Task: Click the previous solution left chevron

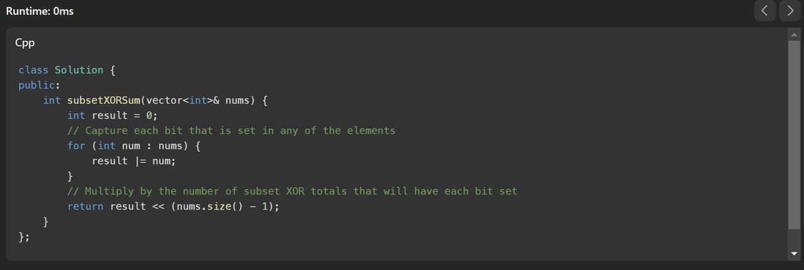Action: (x=764, y=11)
